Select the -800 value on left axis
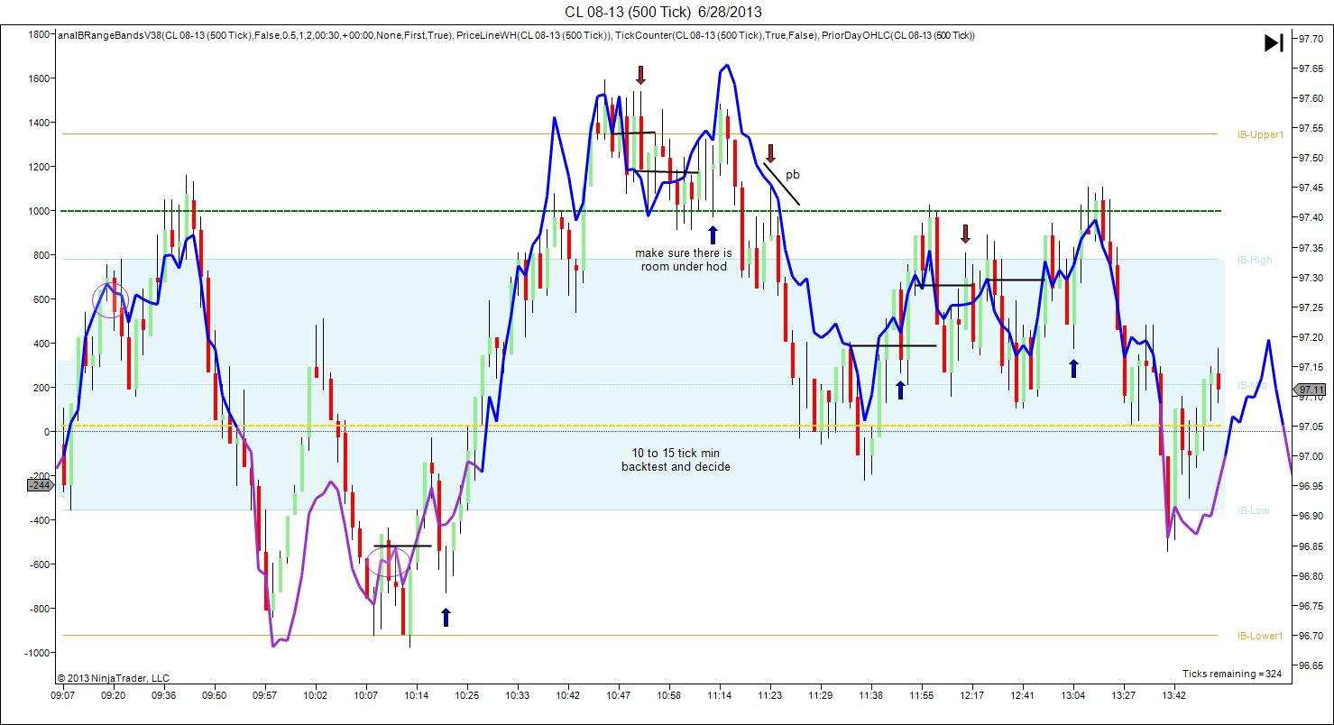 (39, 609)
